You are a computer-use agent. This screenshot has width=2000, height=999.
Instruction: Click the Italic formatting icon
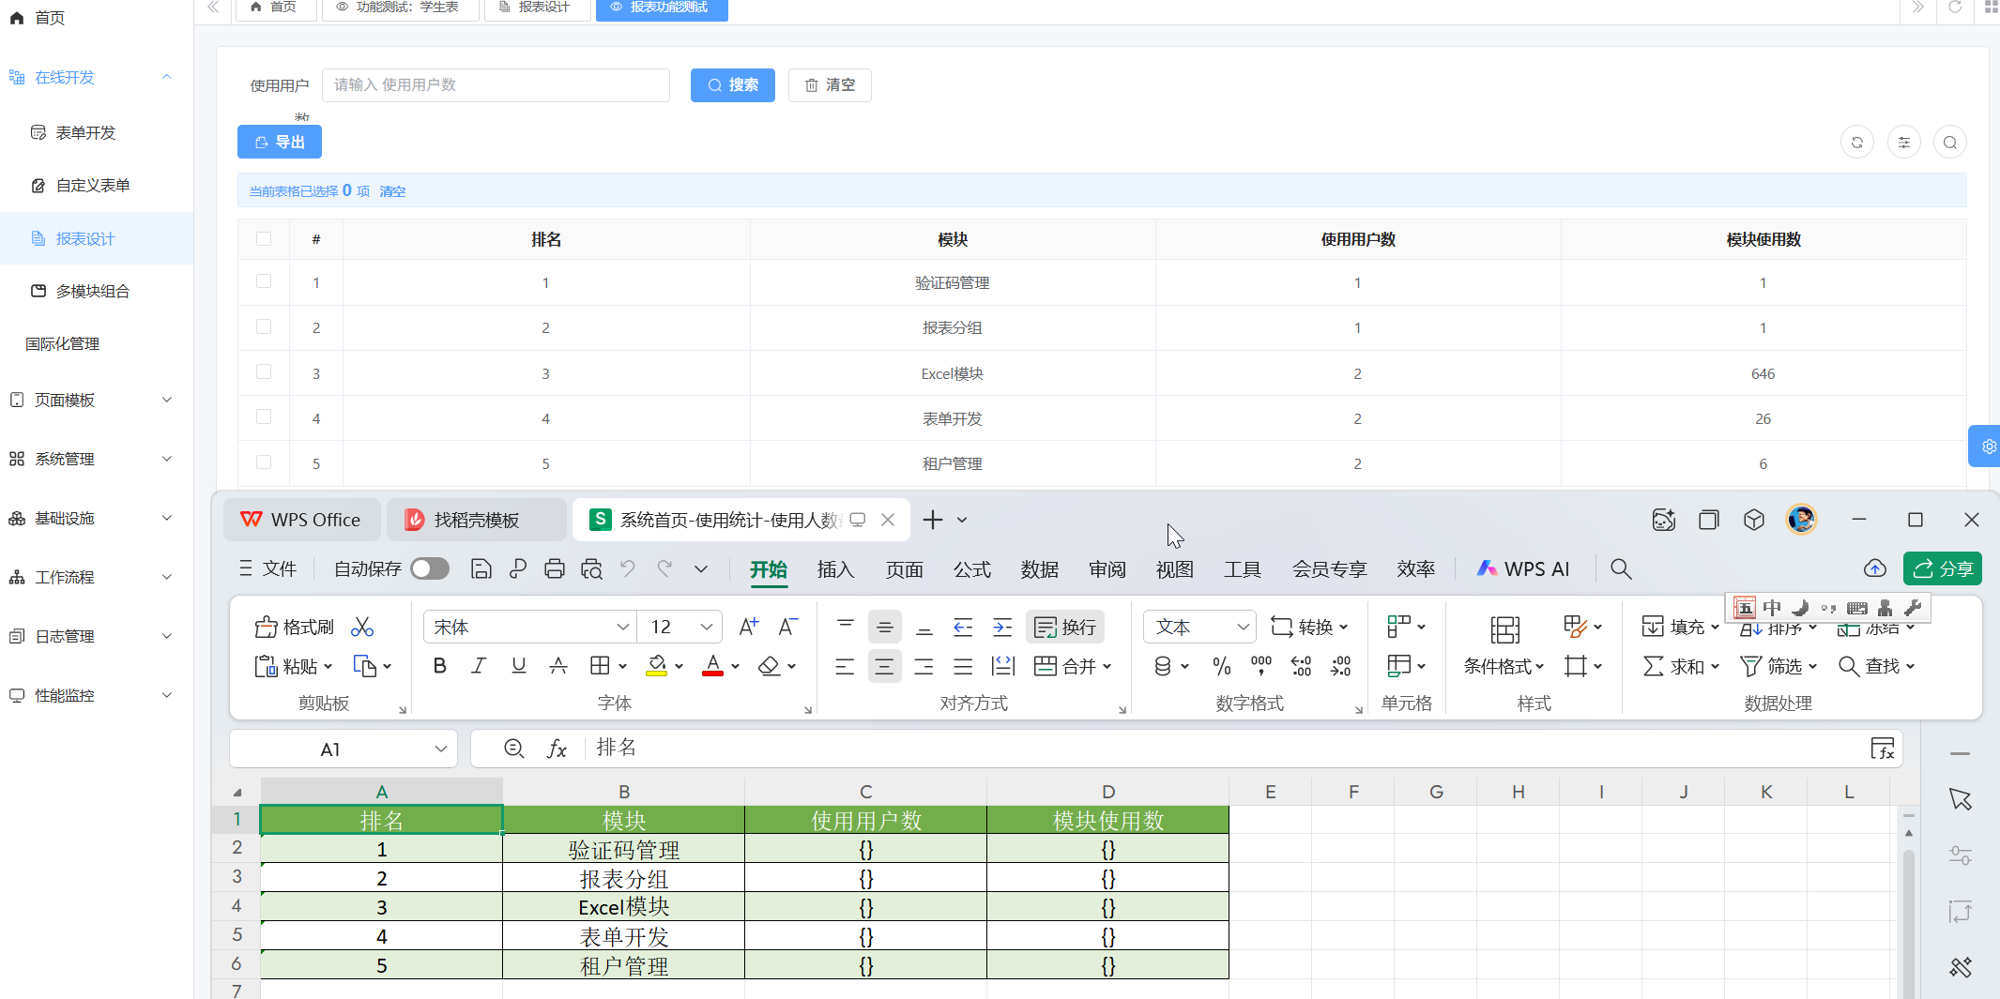[479, 666]
